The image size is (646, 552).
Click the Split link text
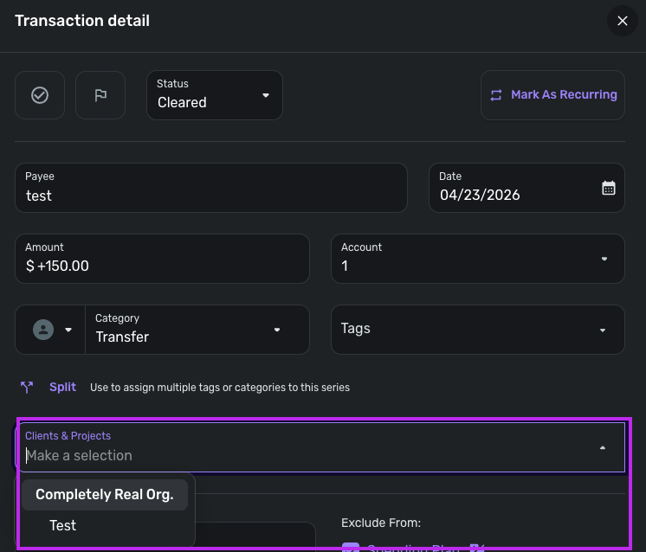pyautogui.click(x=62, y=388)
